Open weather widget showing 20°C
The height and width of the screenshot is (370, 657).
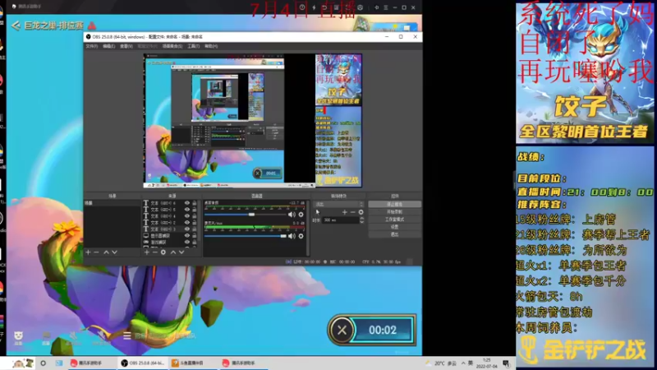441,363
